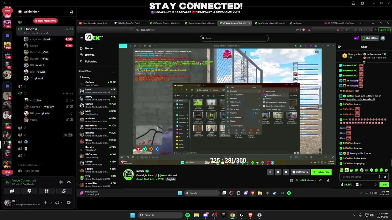Subscribe to kevv channel
Screen dimensions: 392x220
pyautogui.click(x=321, y=172)
